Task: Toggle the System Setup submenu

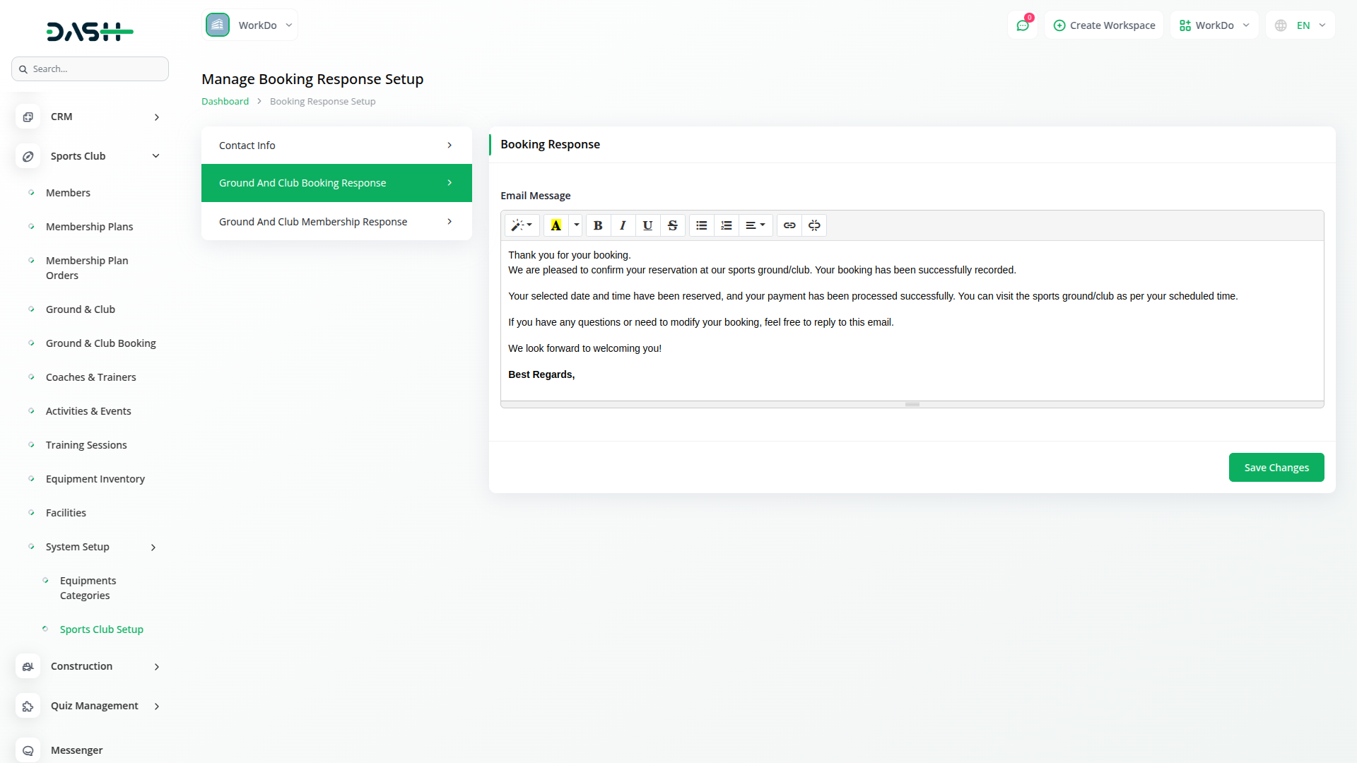Action: [92, 547]
